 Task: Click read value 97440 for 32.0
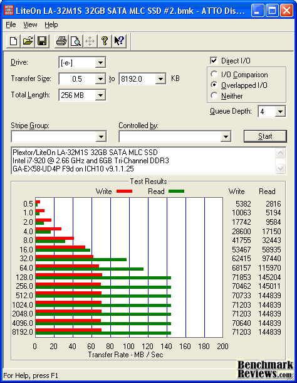[x=271, y=259]
